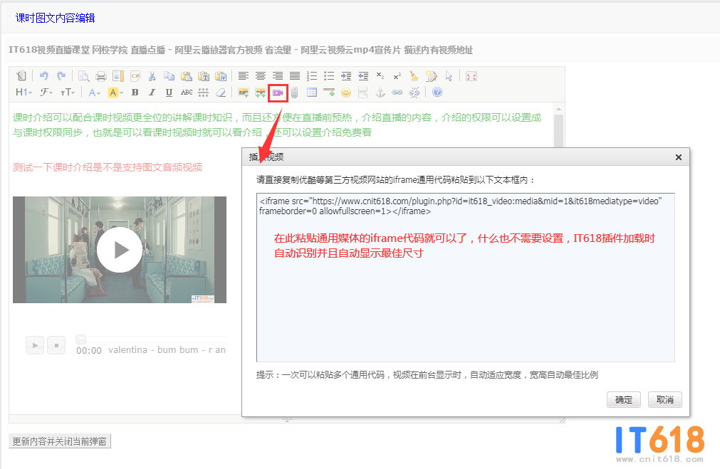Click the print icon in editor toolbar
720x469 pixels.
[100, 76]
